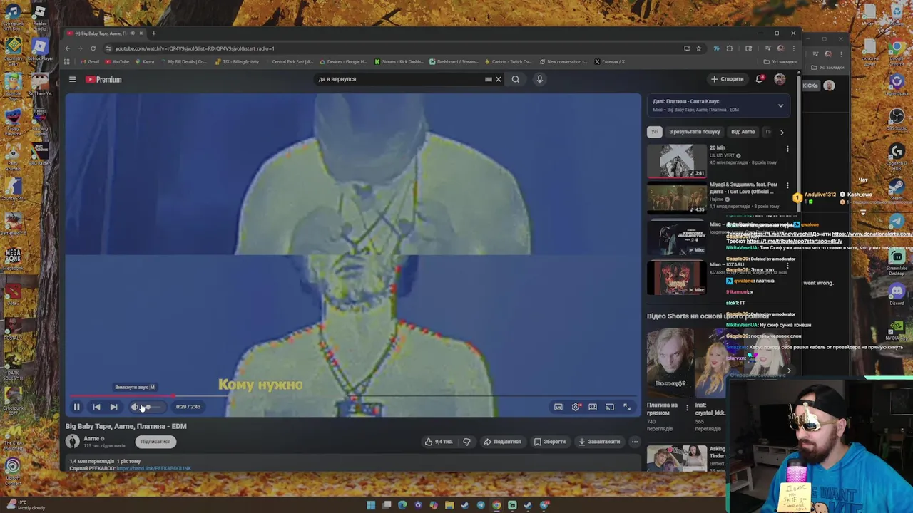Open the Карти bookmark
Viewport: 913px width, 513px height.
145,62
